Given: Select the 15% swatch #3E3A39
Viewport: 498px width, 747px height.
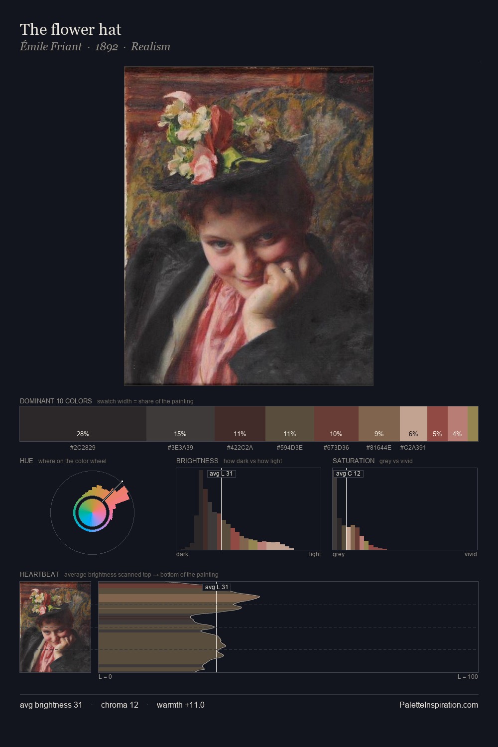Looking at the screenshot, I should (x=180, y=424).
